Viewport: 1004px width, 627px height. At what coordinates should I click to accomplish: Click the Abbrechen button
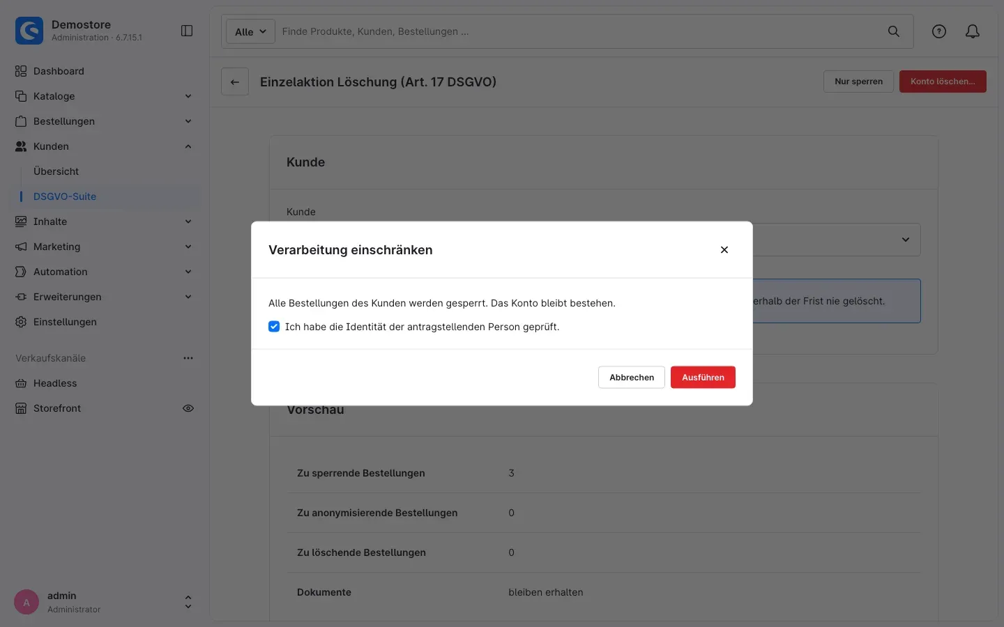point(632,377)
